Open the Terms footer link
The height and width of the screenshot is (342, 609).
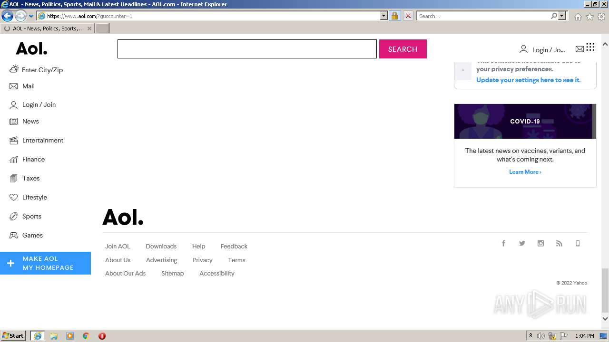coord(236,260)
